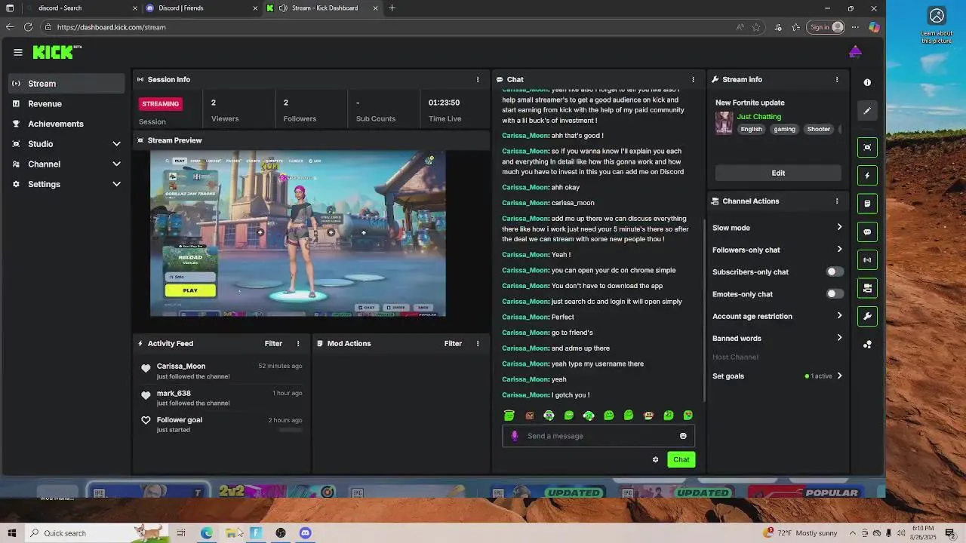Add page to browser favorites star
The image size is (966, 543).
(756, 27)
